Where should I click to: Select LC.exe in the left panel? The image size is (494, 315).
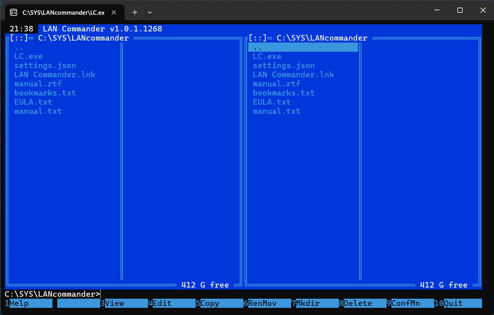29,56
